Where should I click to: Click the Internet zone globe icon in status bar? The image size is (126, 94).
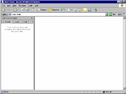104,92
